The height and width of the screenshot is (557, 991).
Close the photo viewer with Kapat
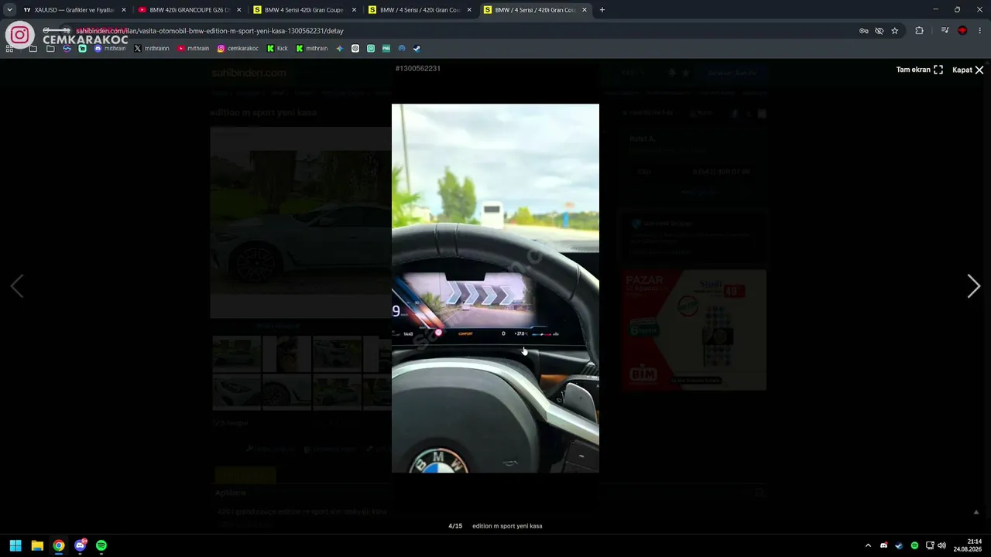(968, 70)
